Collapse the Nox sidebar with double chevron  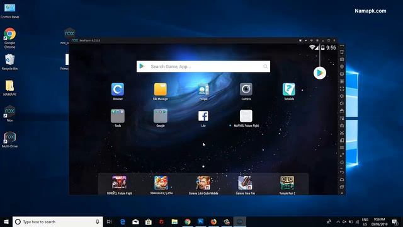342,193
